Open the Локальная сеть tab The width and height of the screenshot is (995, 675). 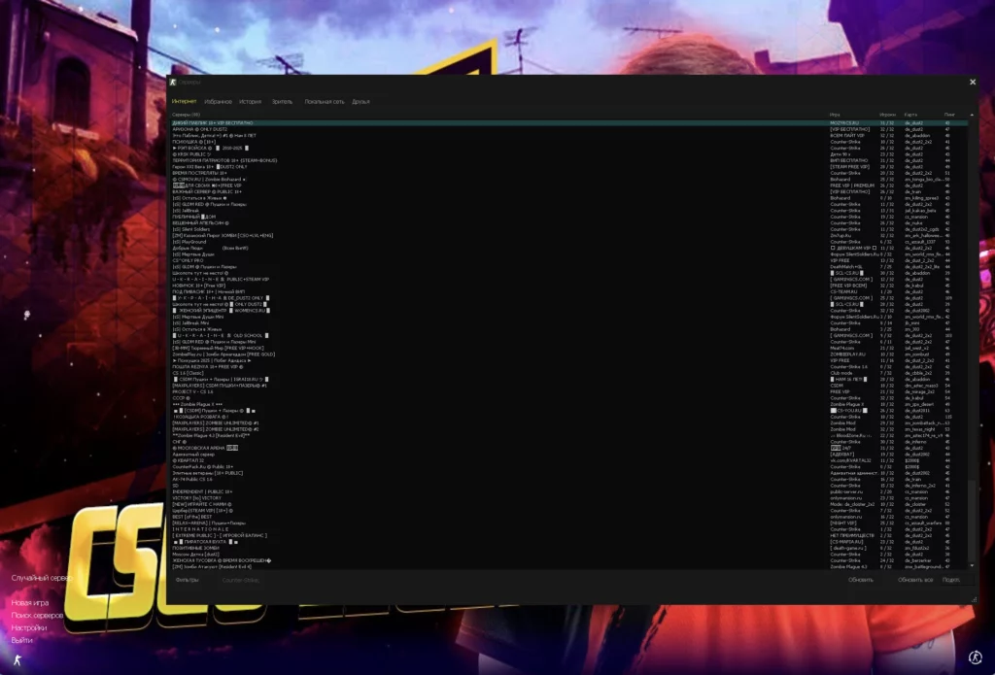(x=325, y=102)
